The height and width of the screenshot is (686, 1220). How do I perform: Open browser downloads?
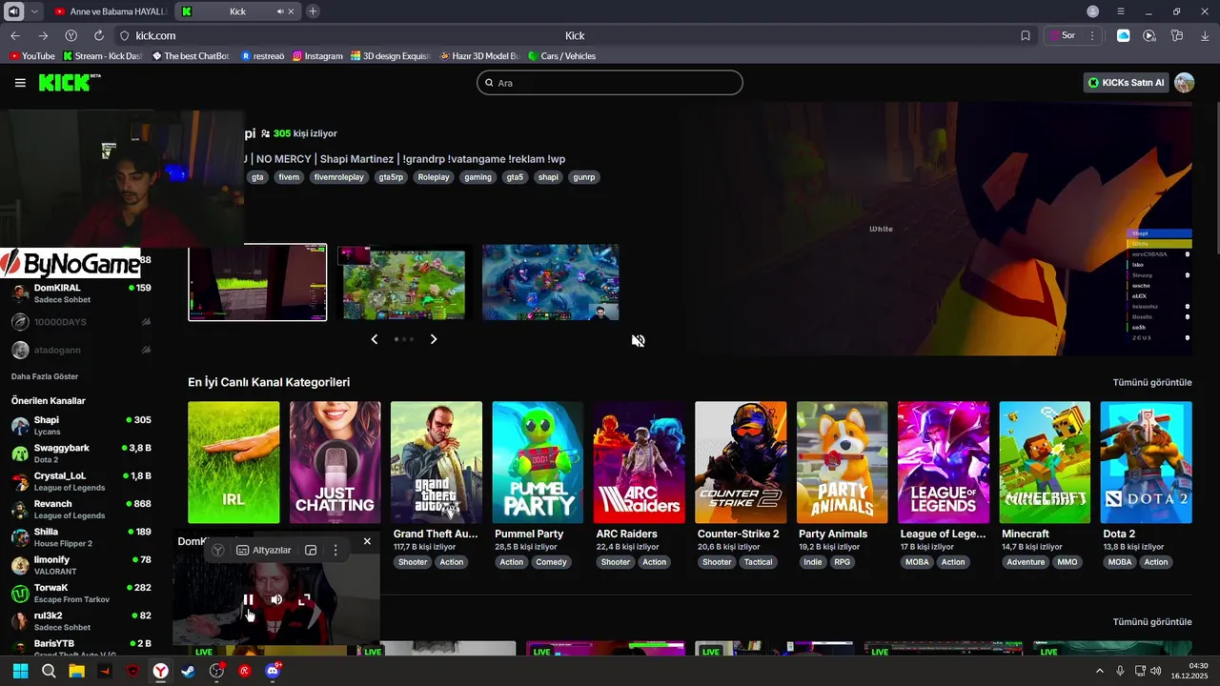1206,35
